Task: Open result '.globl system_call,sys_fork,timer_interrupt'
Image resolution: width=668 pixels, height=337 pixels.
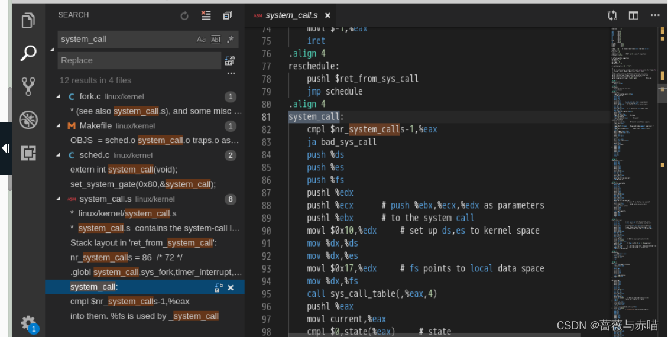Action: click(145, 272)
